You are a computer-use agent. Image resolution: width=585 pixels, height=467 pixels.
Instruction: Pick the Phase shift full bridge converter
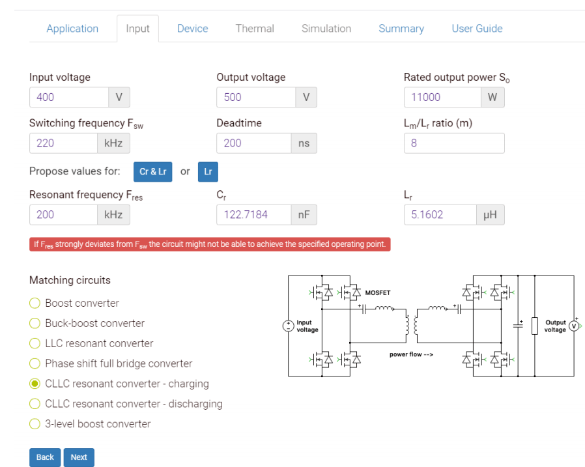(35, 363)
